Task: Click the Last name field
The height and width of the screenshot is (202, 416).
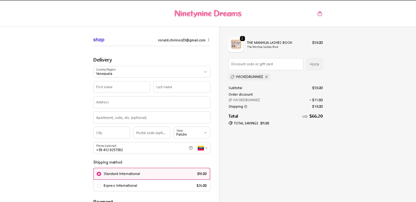Action: 182,87
